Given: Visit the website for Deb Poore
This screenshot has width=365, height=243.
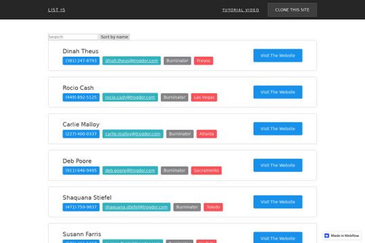Looking at the screenshot, I should [x=278, y=165].
